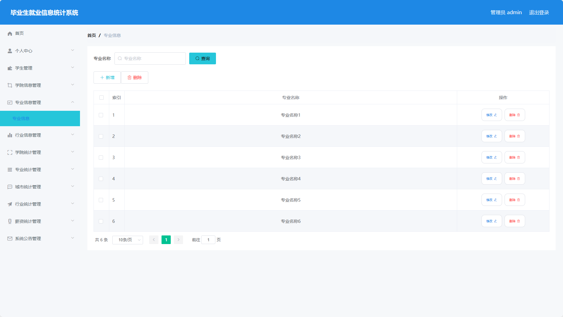563x317 pixels.
Task: Click the previous page arrow
Action: 154,240
